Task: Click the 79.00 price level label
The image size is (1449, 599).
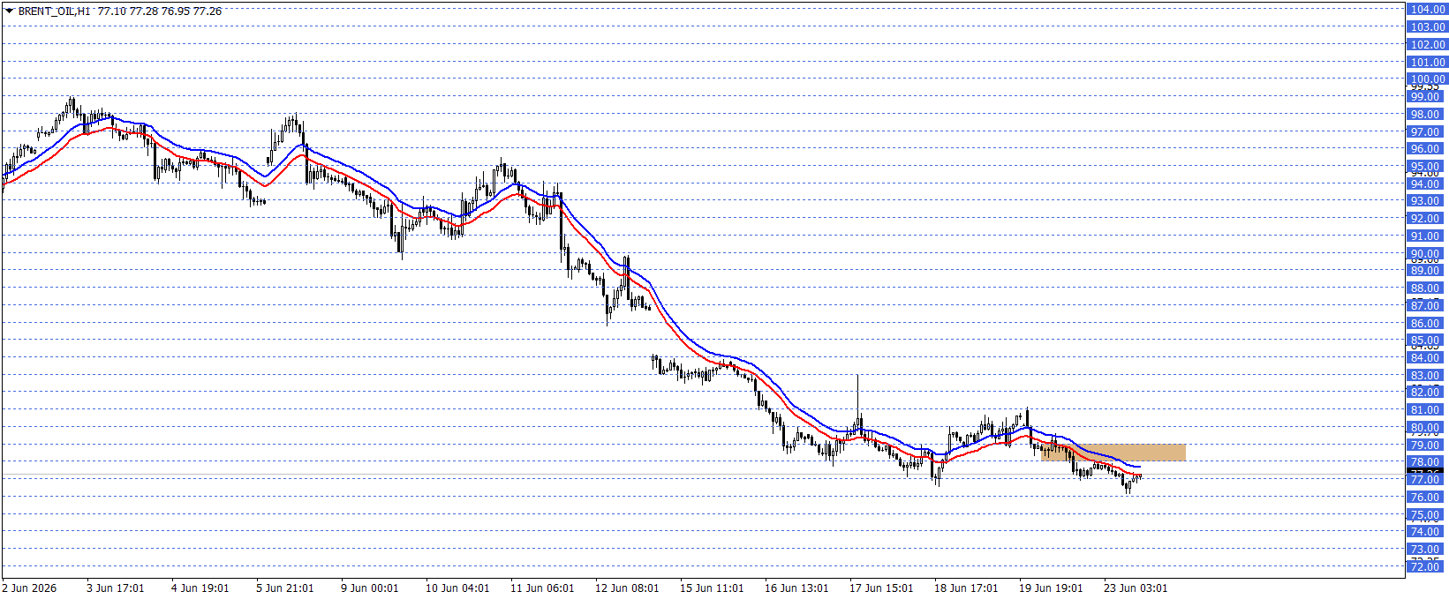Action: pyautogui.click(x=1427, y=445)
